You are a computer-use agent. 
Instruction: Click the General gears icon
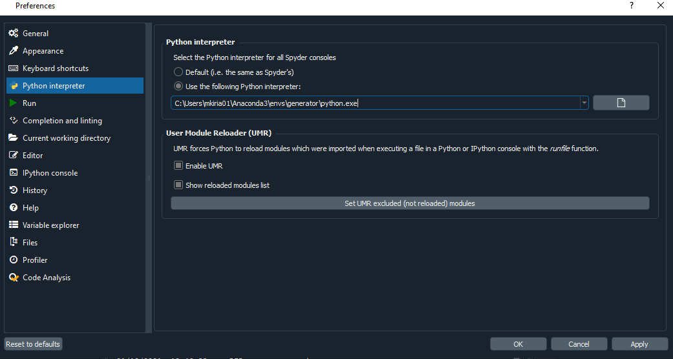click(x=13, y=34)
